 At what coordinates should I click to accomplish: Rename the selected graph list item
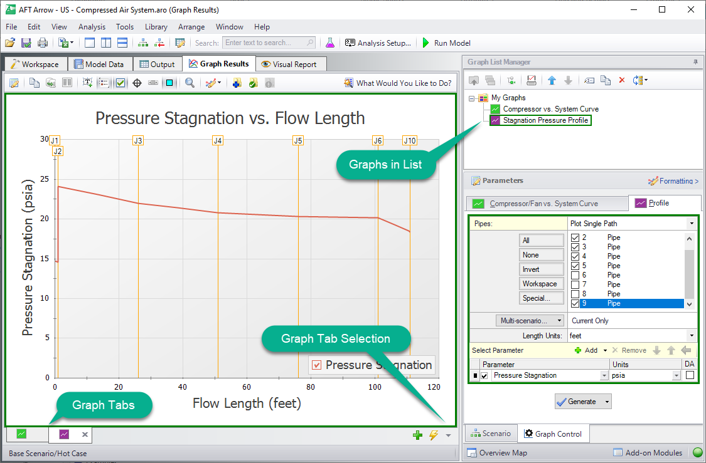(x=589, y=80)
